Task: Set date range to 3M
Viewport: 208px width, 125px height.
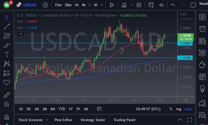Action: point(45,109)
